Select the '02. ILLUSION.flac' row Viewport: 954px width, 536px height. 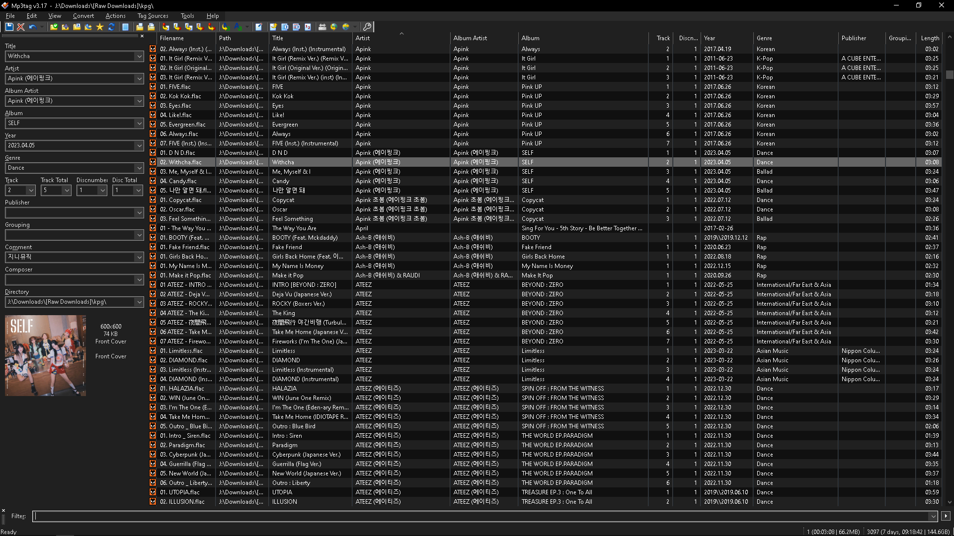pos(545,502)
